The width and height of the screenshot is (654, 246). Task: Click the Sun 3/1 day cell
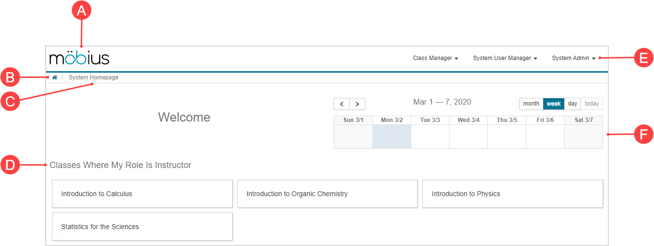[x=353, y=137]
